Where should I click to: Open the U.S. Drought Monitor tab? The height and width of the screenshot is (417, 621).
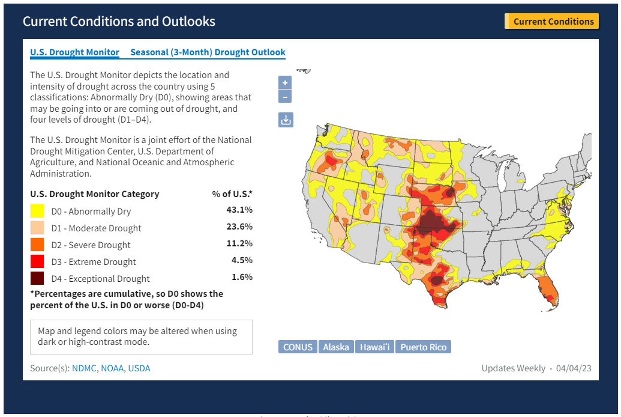tap(74, 52)
